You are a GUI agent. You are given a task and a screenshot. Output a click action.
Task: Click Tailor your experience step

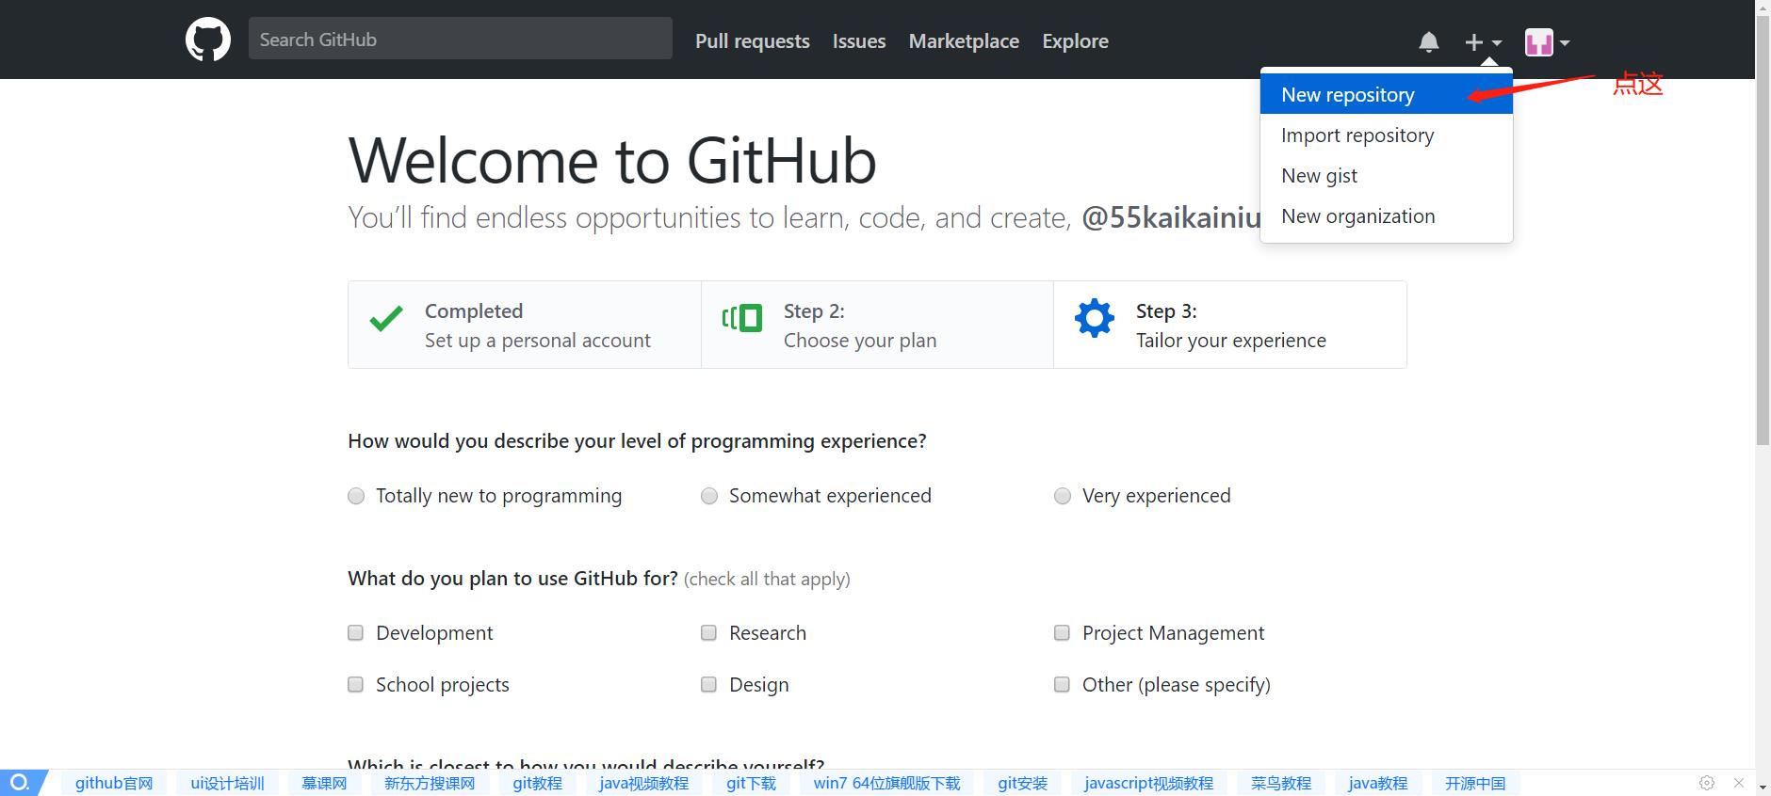click(1230, 325)
